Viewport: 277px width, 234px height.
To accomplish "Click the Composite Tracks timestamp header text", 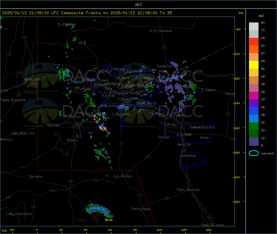I will pyautogui.click(x=87, y=13).
